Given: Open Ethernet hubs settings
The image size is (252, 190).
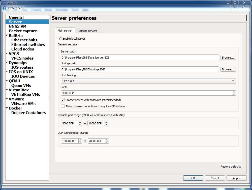Looking at the screenshot, I should coord(24,40).
